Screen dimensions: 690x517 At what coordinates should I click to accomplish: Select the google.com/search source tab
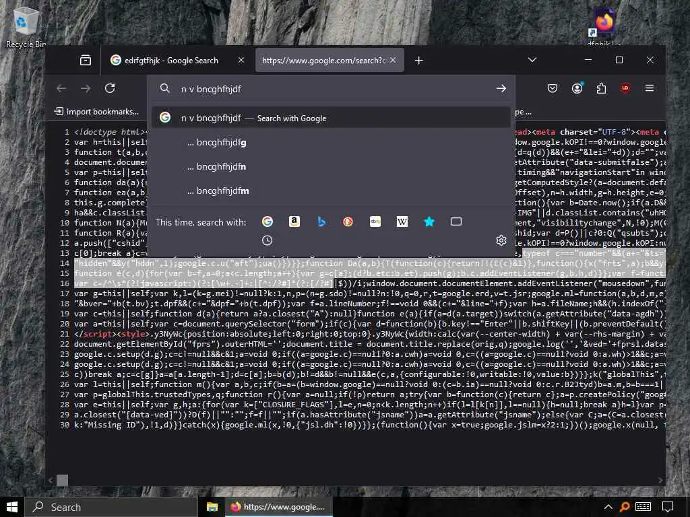pos(323,60)
